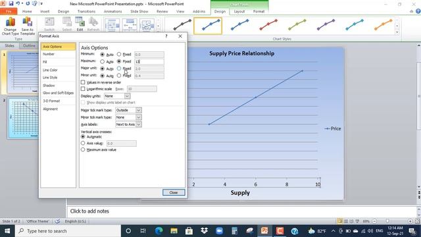Select Maximum axis value option

point(83,149)
